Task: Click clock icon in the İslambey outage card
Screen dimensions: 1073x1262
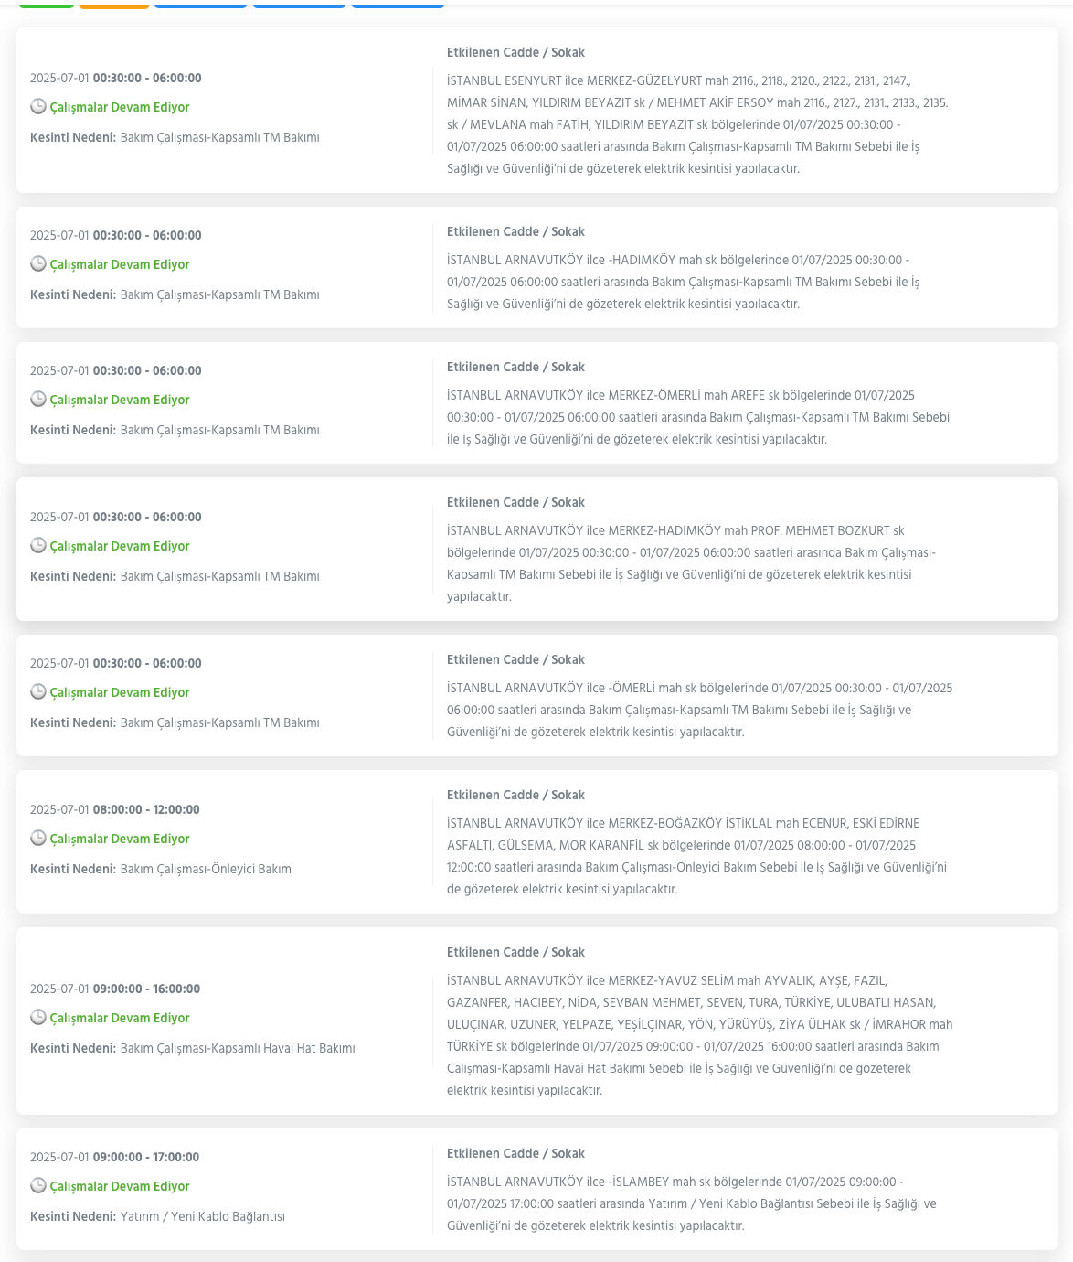Action: (38, 1185)
